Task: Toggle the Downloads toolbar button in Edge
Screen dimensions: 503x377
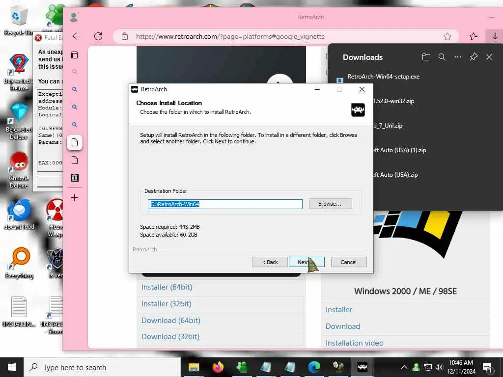Action: (495, 36)
